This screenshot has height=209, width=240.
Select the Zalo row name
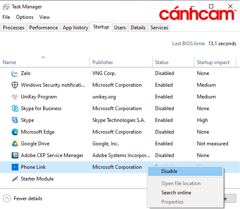[26, 73]
